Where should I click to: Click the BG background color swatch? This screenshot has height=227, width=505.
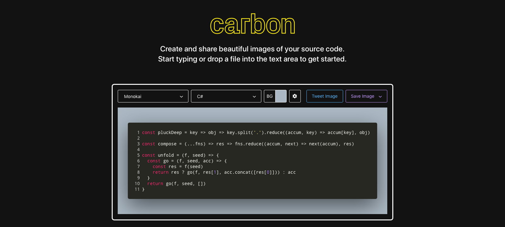(x=281, y=96)
